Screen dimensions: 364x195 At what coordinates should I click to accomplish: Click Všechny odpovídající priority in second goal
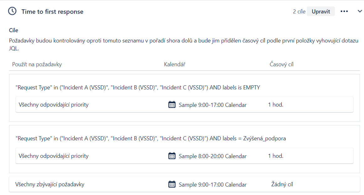tap(54, 156)
